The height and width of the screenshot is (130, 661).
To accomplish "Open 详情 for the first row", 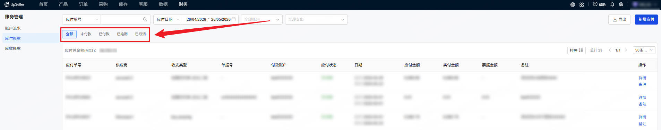I will click(x=643, y=78).
